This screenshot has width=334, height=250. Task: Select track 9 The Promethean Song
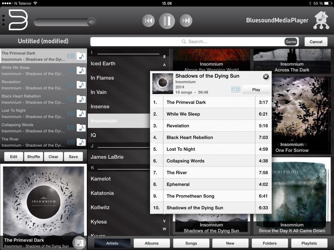click(x=211, y=196)
